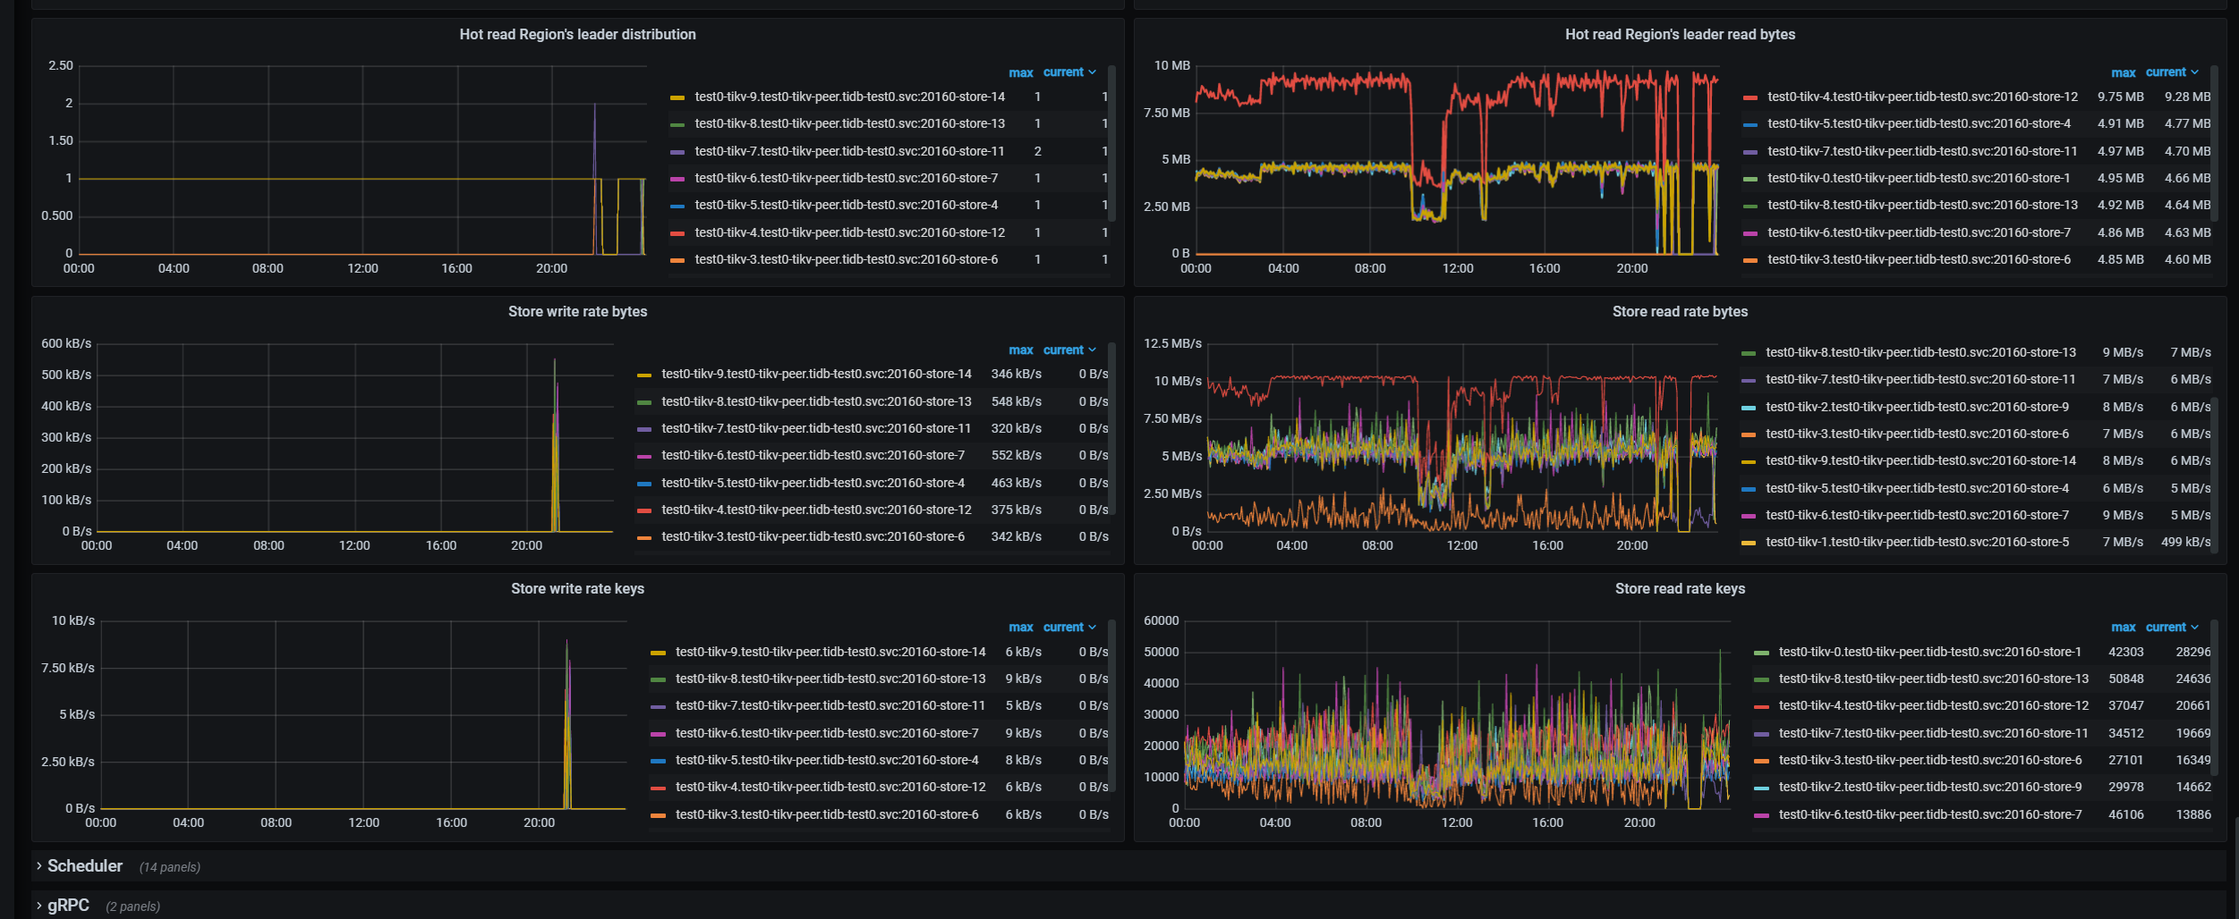Click purple store-11 line icon in leader distribution legend

coord(677,152)
